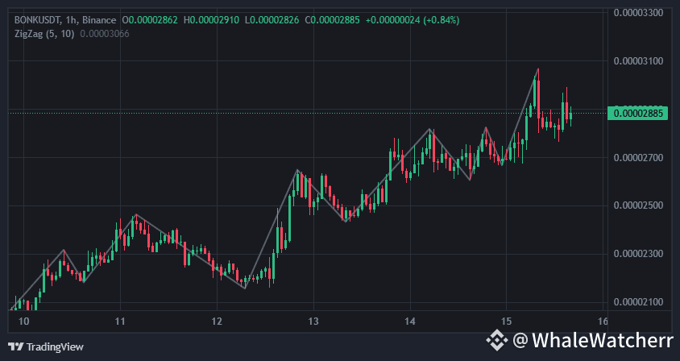680x361 pixels.
Task: Click the TradingView logo link
Action: (46, 346)
